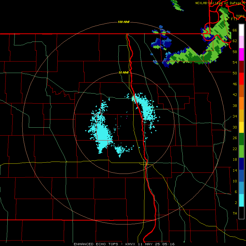Select the 58 label on the scale

point(235,52)
